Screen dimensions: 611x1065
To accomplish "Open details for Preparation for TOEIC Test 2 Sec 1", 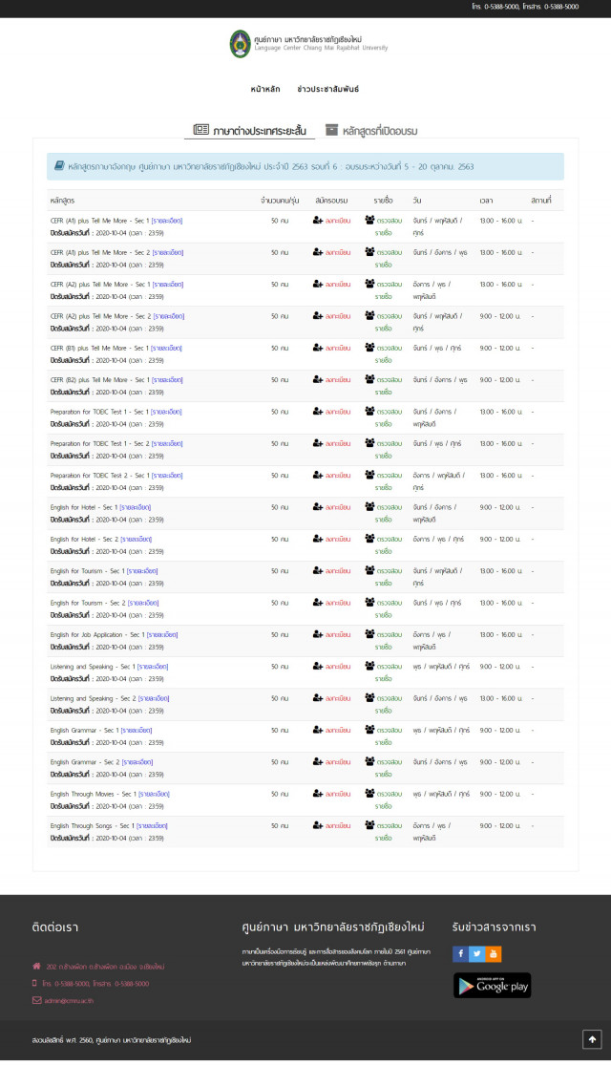I will coord(167,476).
